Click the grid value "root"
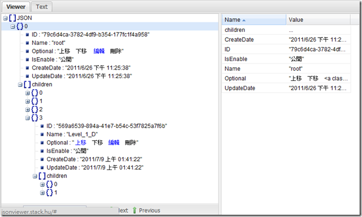This screenshot has height=217, width=362. 296,68
